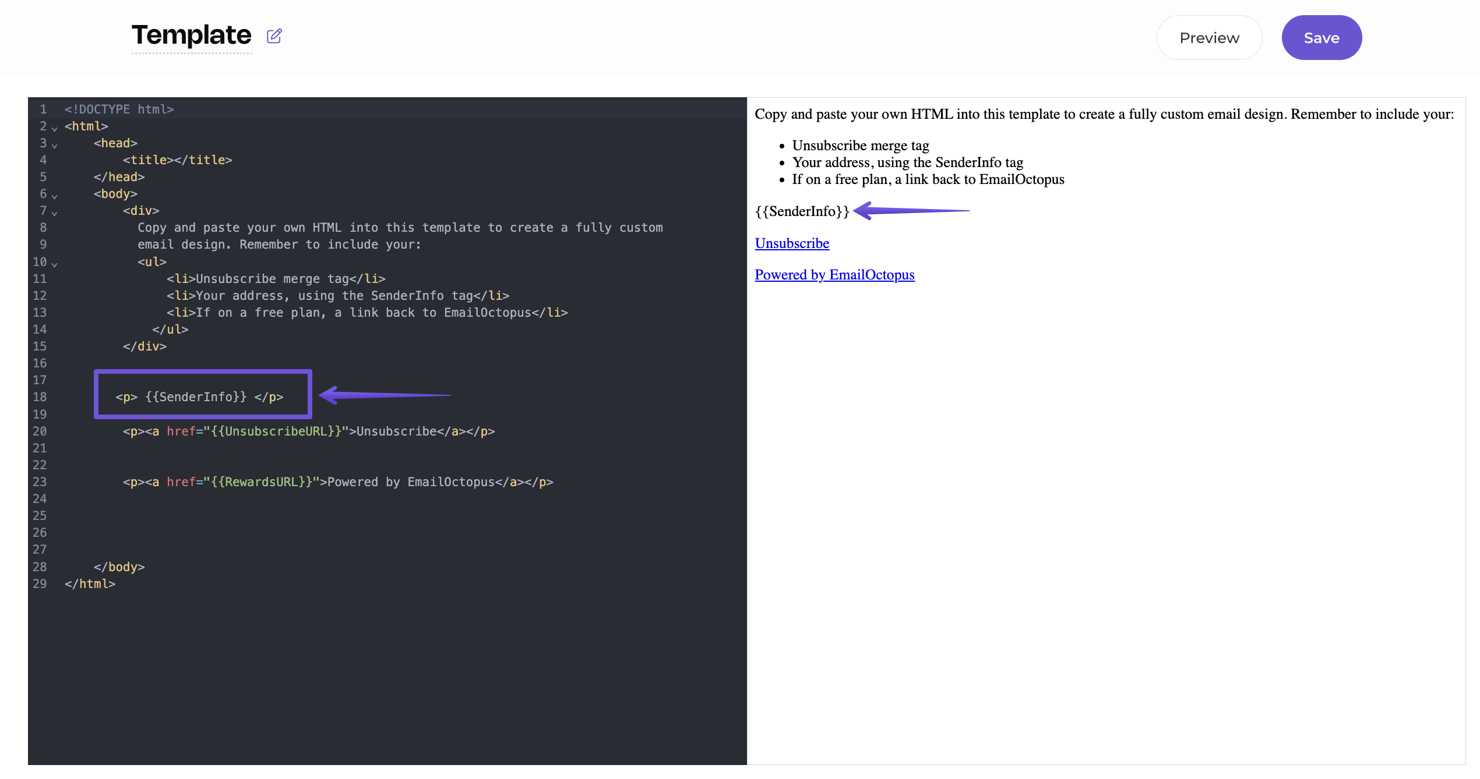Collapse the html tag fold arrow

pyautogui.click(x=55, y=128)
